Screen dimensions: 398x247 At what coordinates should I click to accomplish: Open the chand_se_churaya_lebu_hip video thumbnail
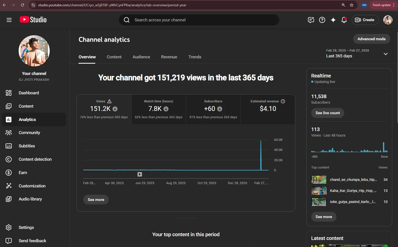319,180
